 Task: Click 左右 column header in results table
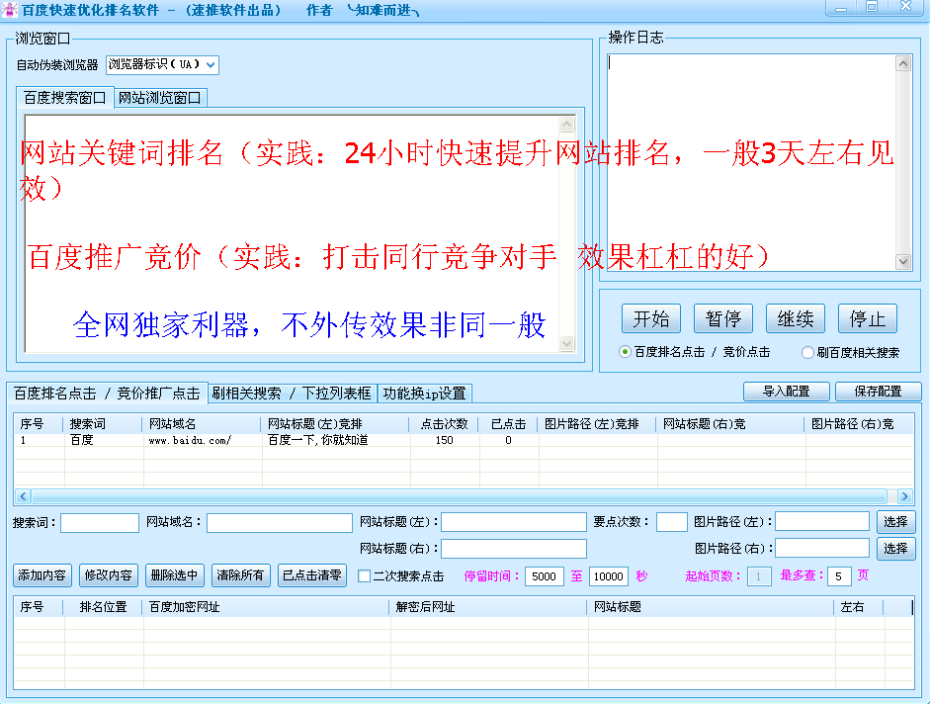pyautogui.click(x=858, y=607)
